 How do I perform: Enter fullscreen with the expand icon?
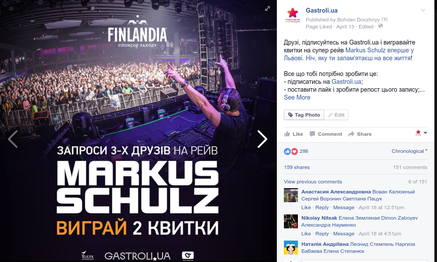coord(267,9)
